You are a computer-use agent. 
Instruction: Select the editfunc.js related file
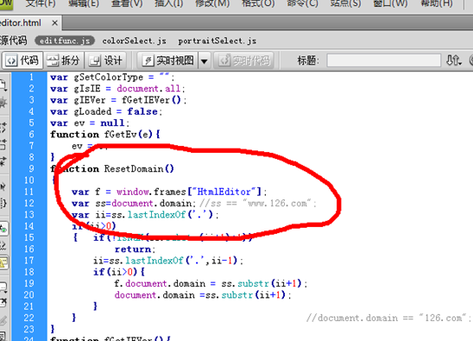click(x=65, y=41)
